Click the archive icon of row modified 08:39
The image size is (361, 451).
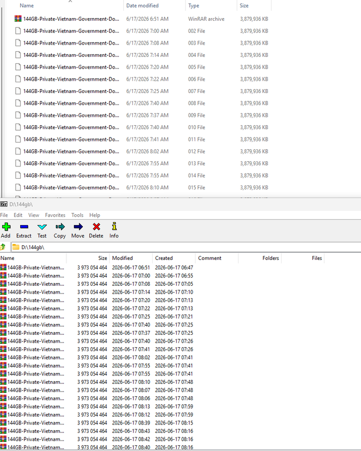3,423
